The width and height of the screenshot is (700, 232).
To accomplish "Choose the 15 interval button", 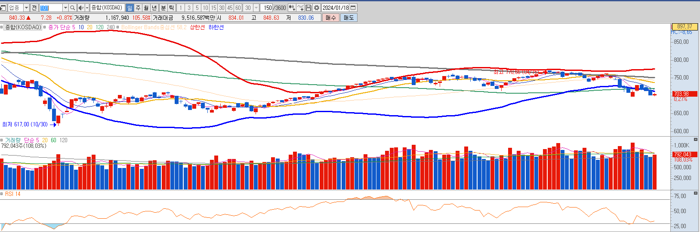I will pyautogui.click(x=213, y=8).
